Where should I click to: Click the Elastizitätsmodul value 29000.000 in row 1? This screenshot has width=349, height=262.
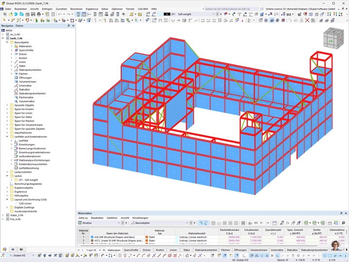(234, 237)
